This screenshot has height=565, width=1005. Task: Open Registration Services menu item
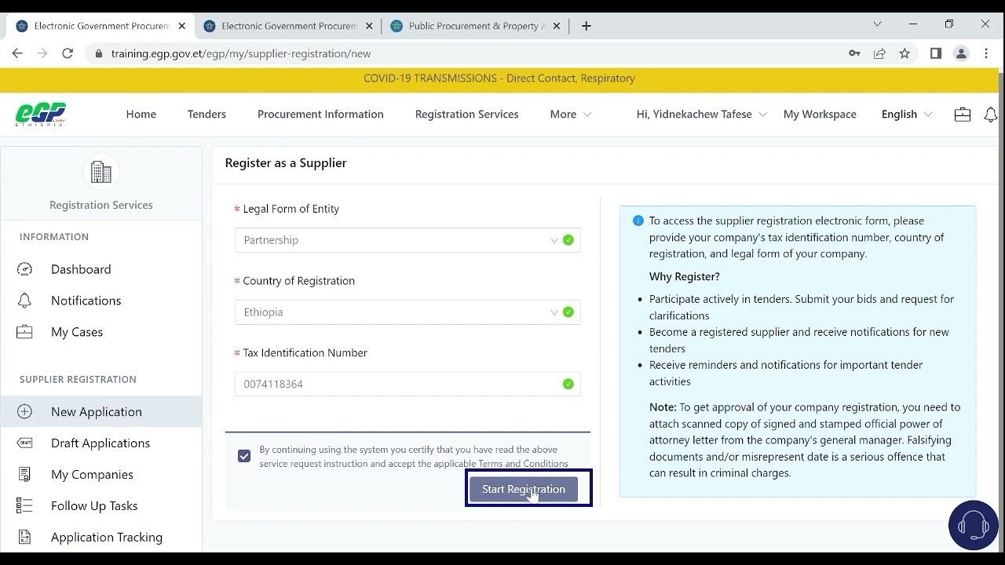[x=467, y=115]
